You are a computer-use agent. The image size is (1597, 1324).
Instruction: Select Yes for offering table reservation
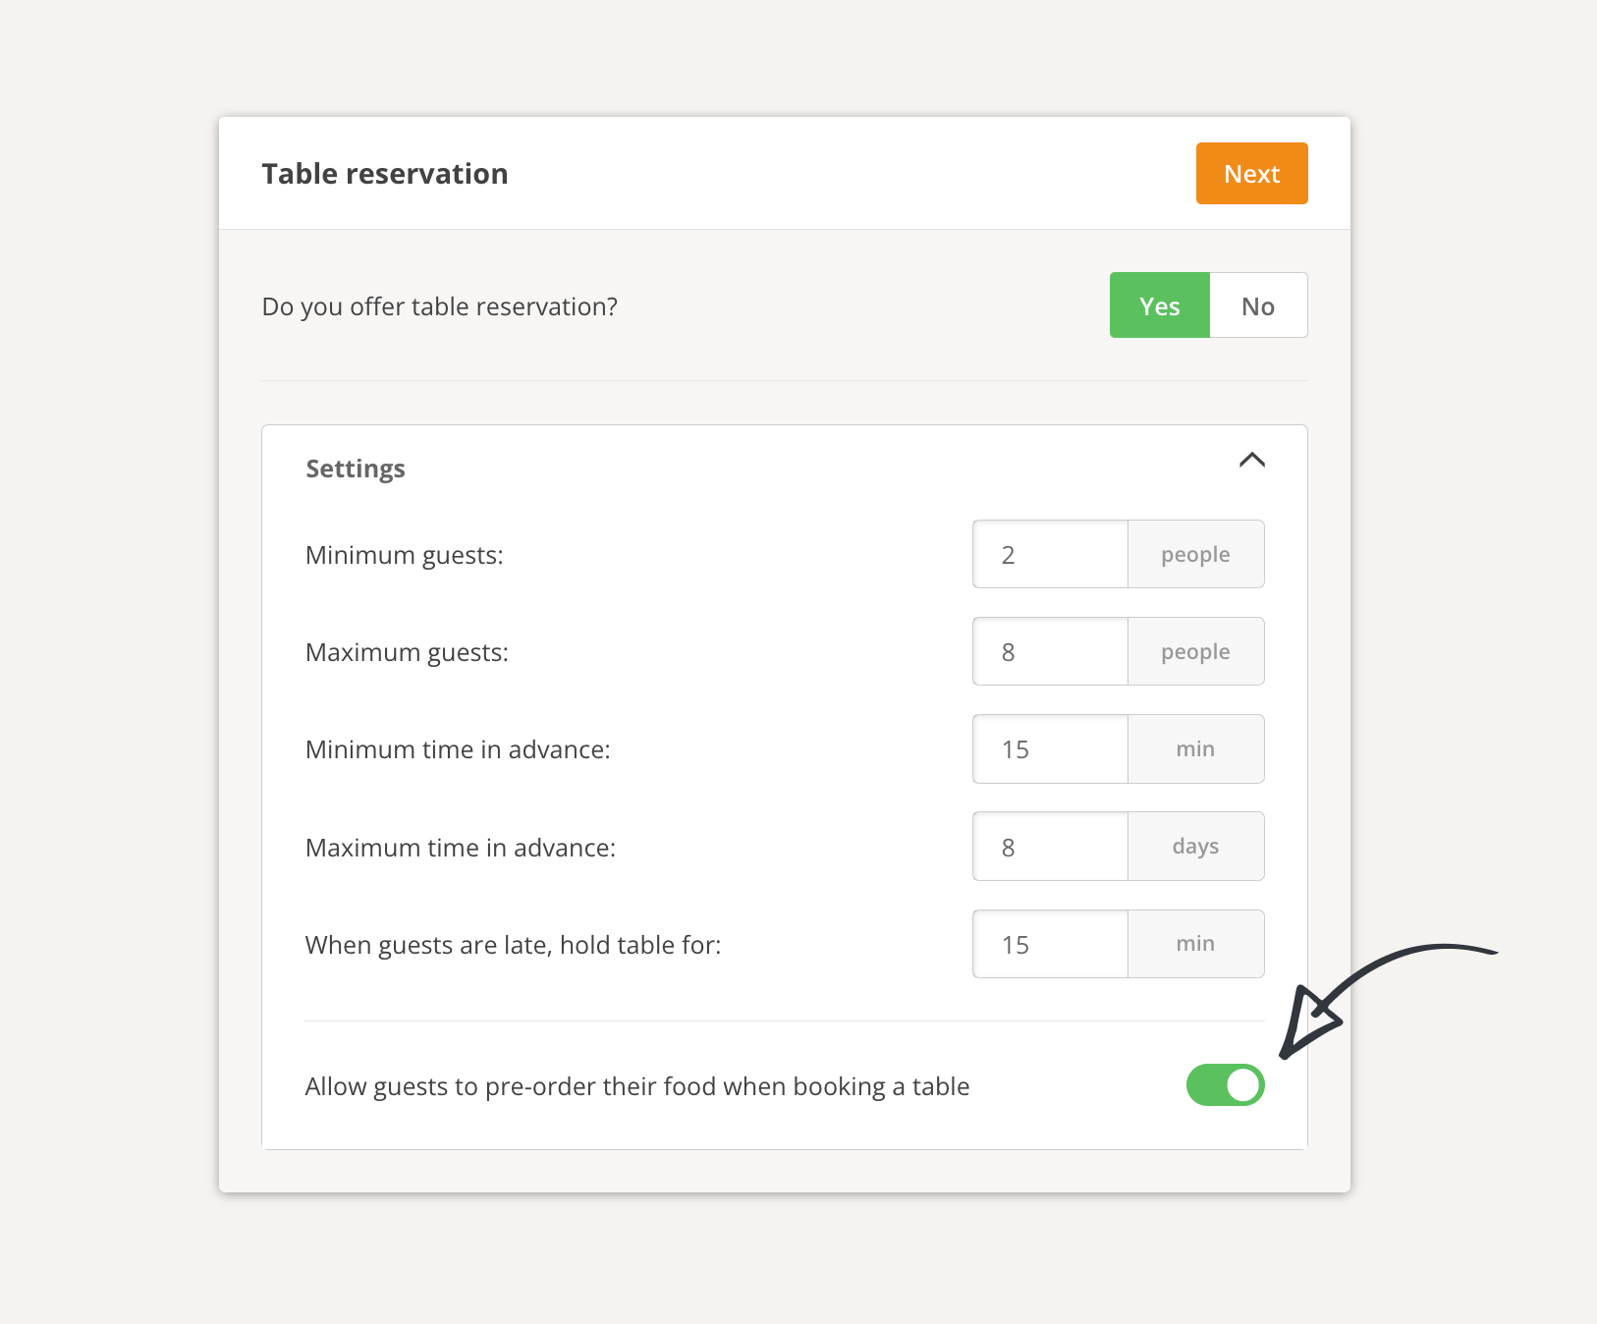click(1159, 305)
